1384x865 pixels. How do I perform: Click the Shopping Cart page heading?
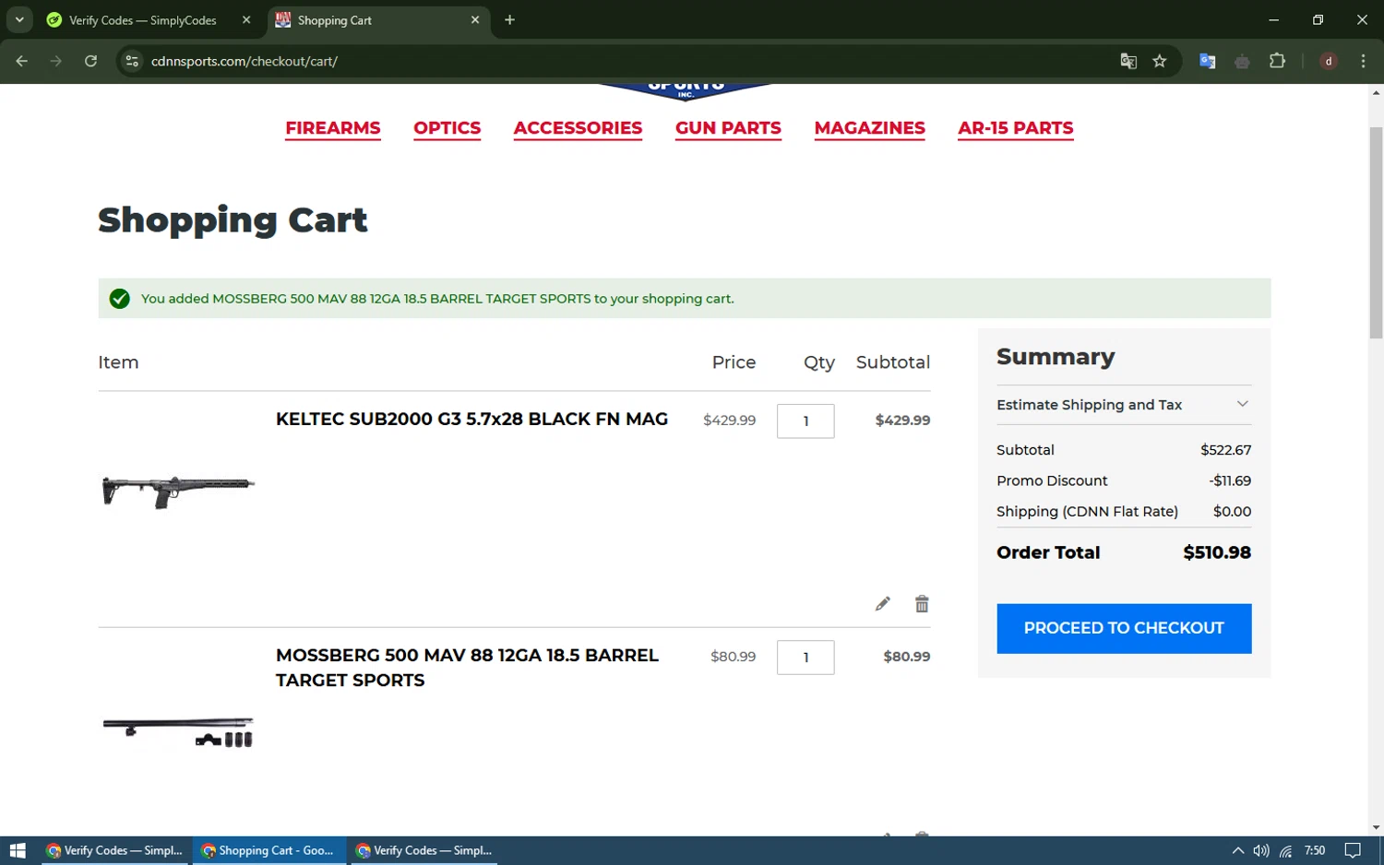coord(233,220)
